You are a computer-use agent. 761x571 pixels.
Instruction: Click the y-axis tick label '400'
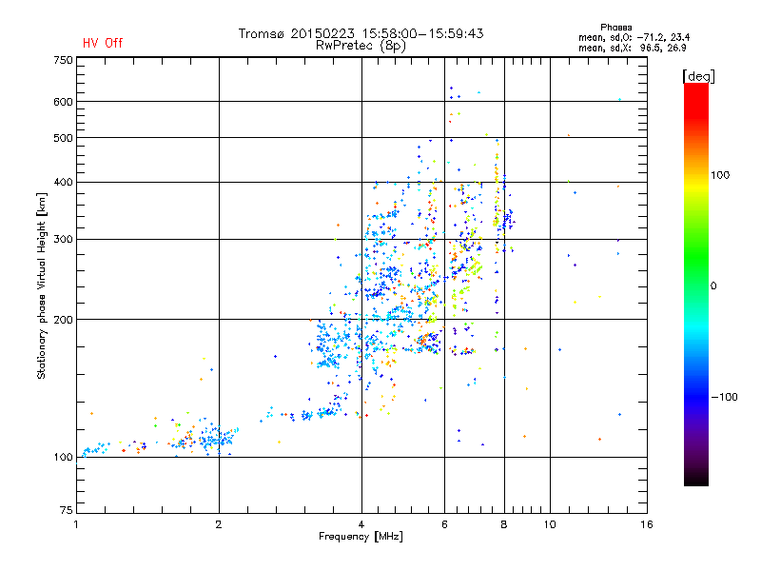(63, 183)
